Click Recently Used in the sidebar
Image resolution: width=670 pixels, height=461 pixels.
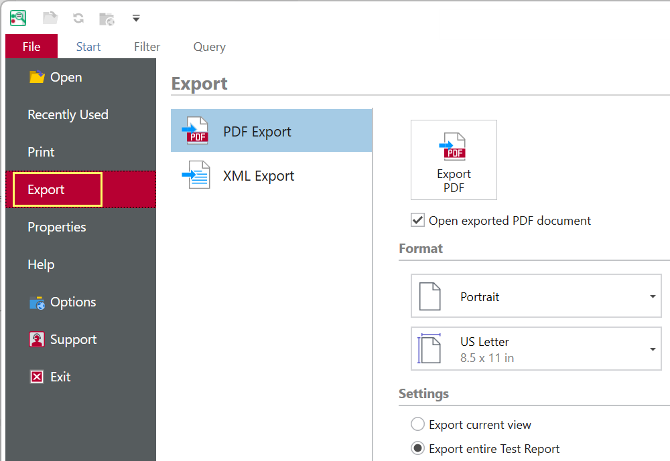pyautogui.click(x=68, y=114)
